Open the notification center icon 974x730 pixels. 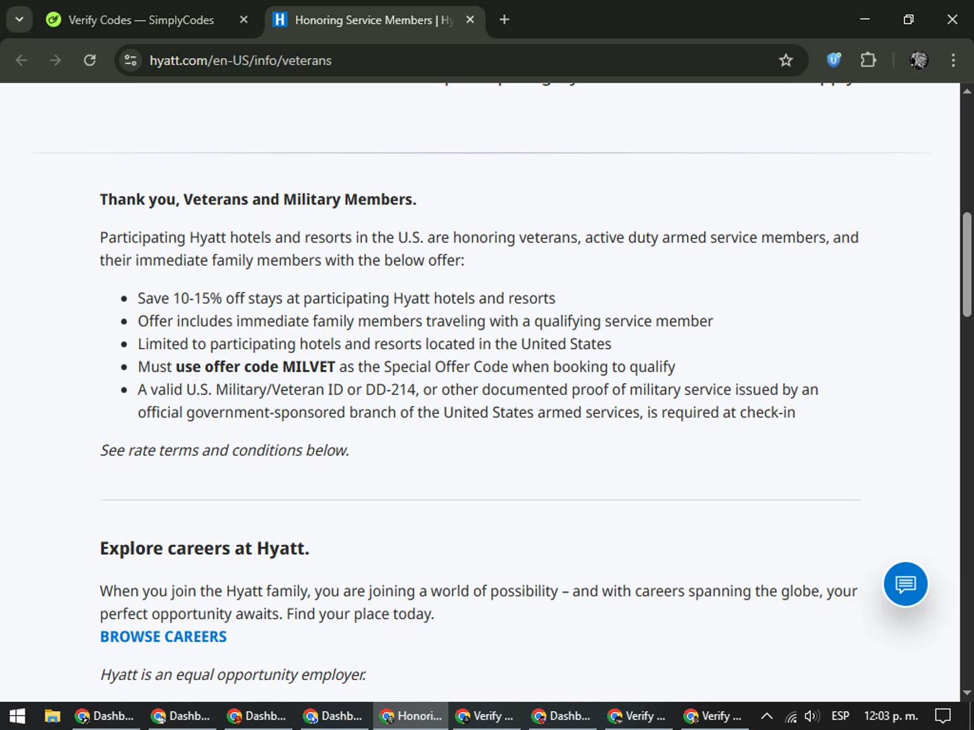click(943, 716)
